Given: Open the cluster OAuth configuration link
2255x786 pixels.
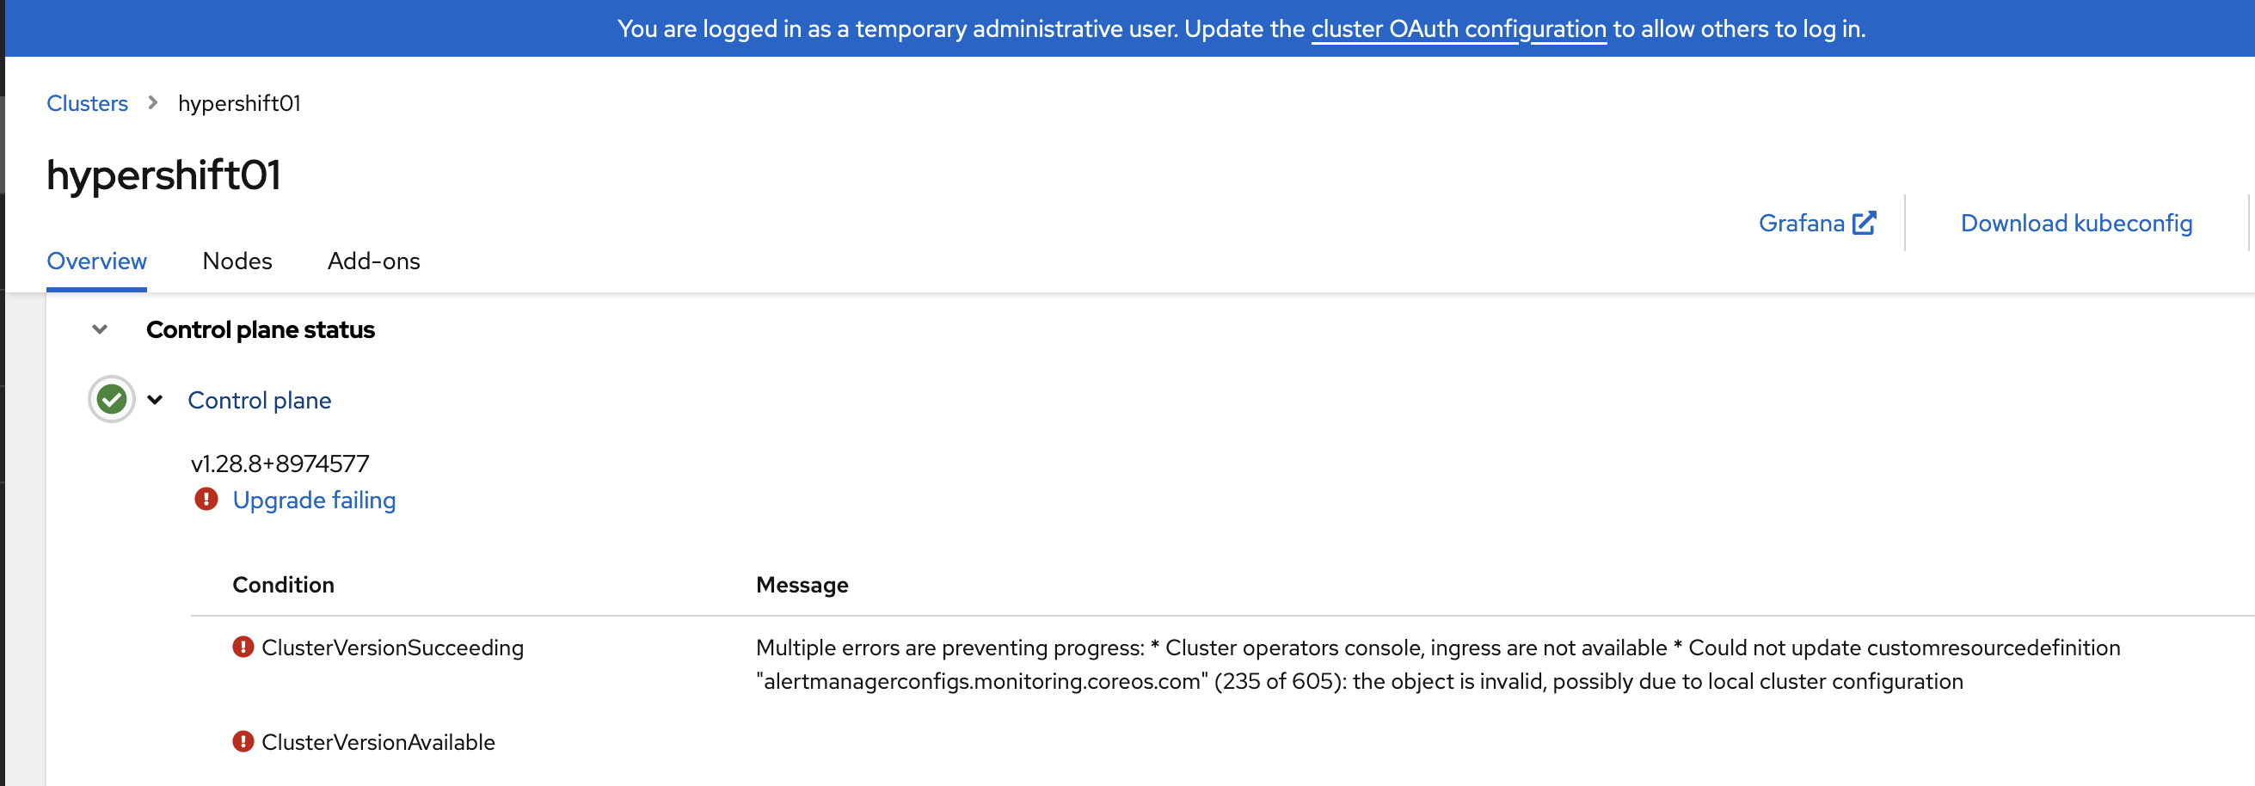Looking at the screenshot, I should click(1459, 29).
